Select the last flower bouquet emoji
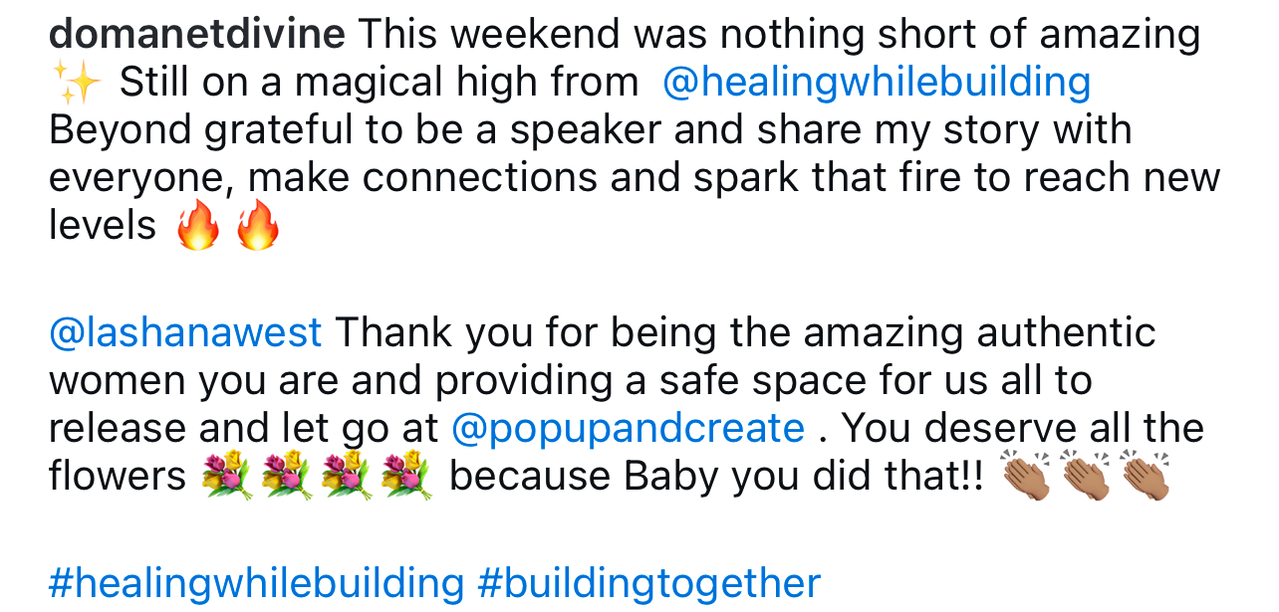 tap(406, 476)
